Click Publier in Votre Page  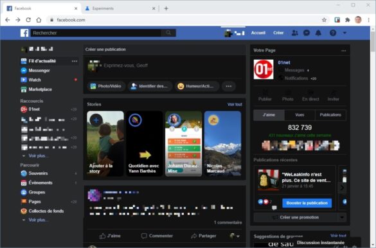coord(265,96)
